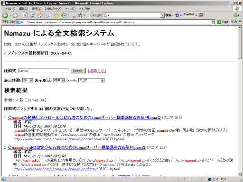
Task: Open the [検索方法] help link
Action: [x=97, y=71]
